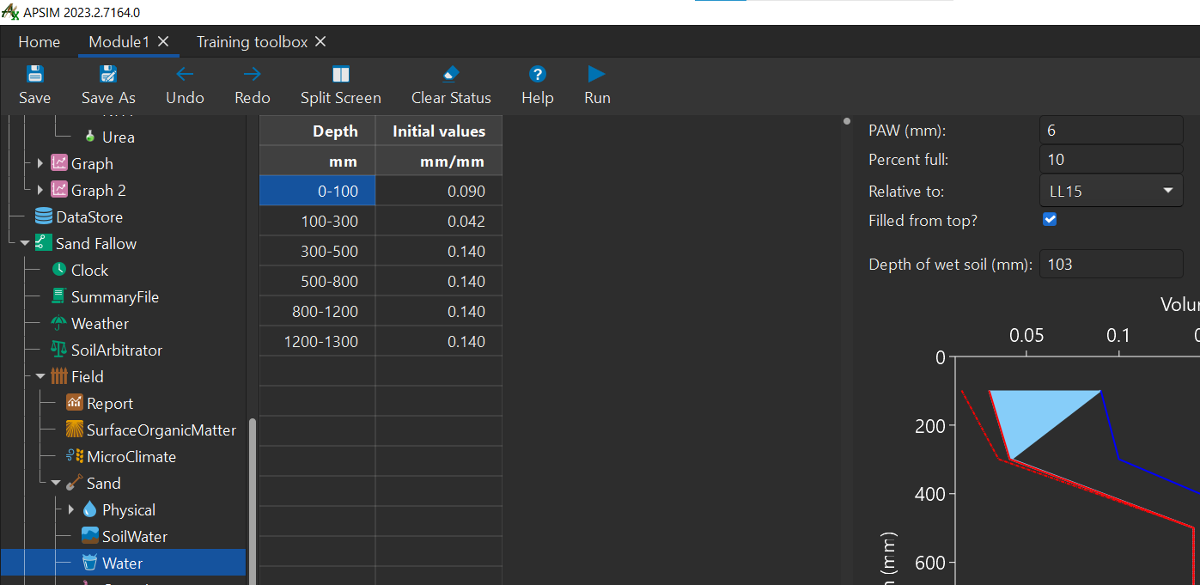Select the 0-100 depth cell
The width and height of the screenshot is (1200, 585).
click(x=317, y=191)
